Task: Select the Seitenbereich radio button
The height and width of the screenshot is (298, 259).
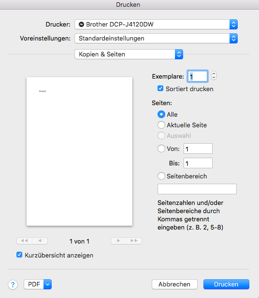Action: tap(161, 176)
